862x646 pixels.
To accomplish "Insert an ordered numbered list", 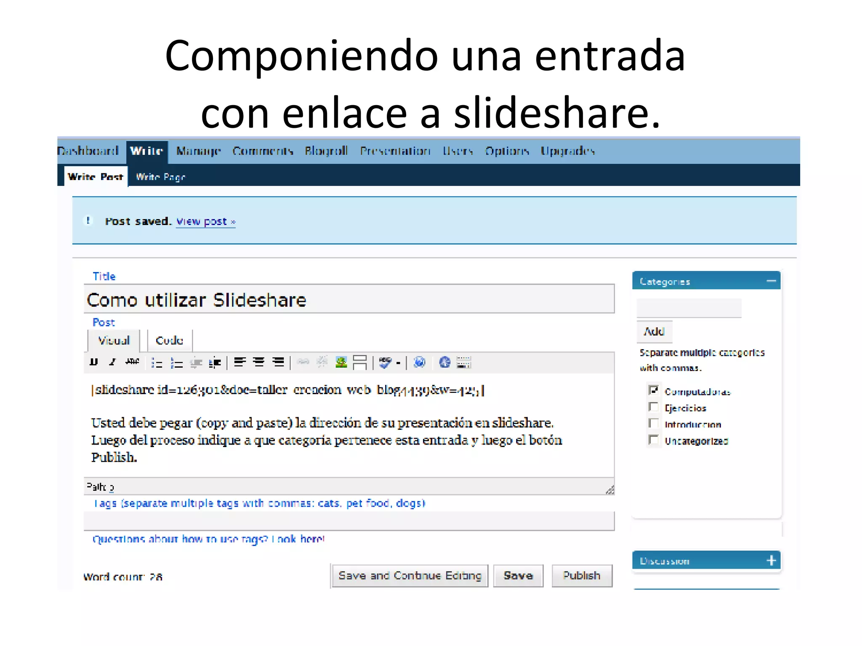I will [x=176, y=363].
